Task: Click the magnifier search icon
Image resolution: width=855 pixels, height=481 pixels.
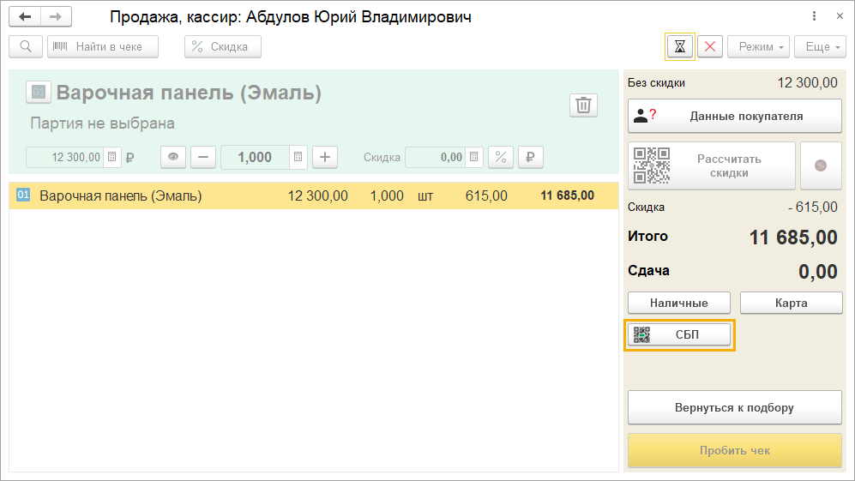Action: pyautogui.click(x=26, y=46)
